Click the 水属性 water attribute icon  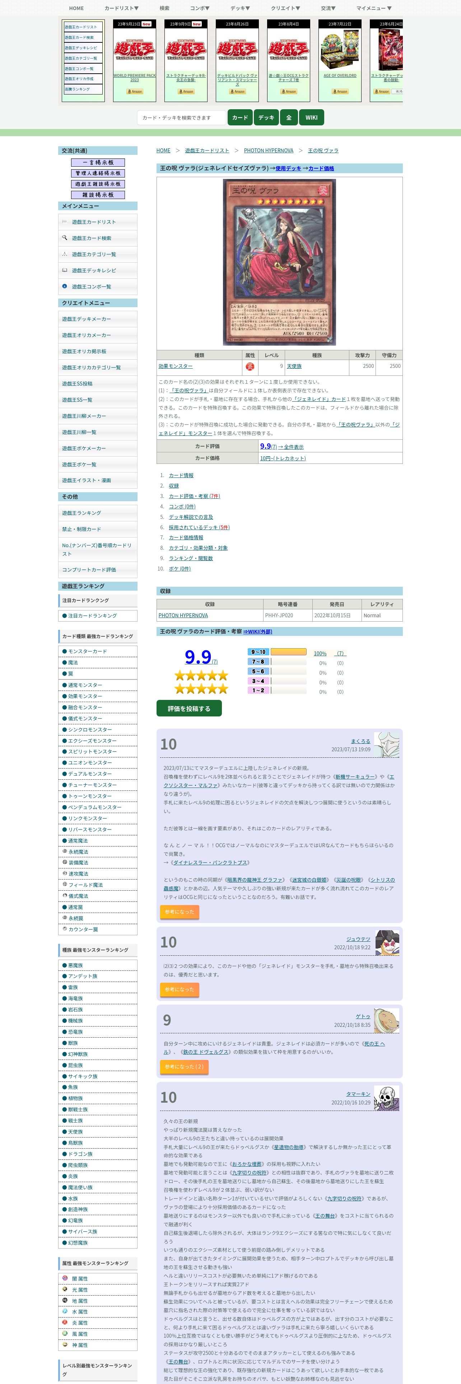[65, 1311]
